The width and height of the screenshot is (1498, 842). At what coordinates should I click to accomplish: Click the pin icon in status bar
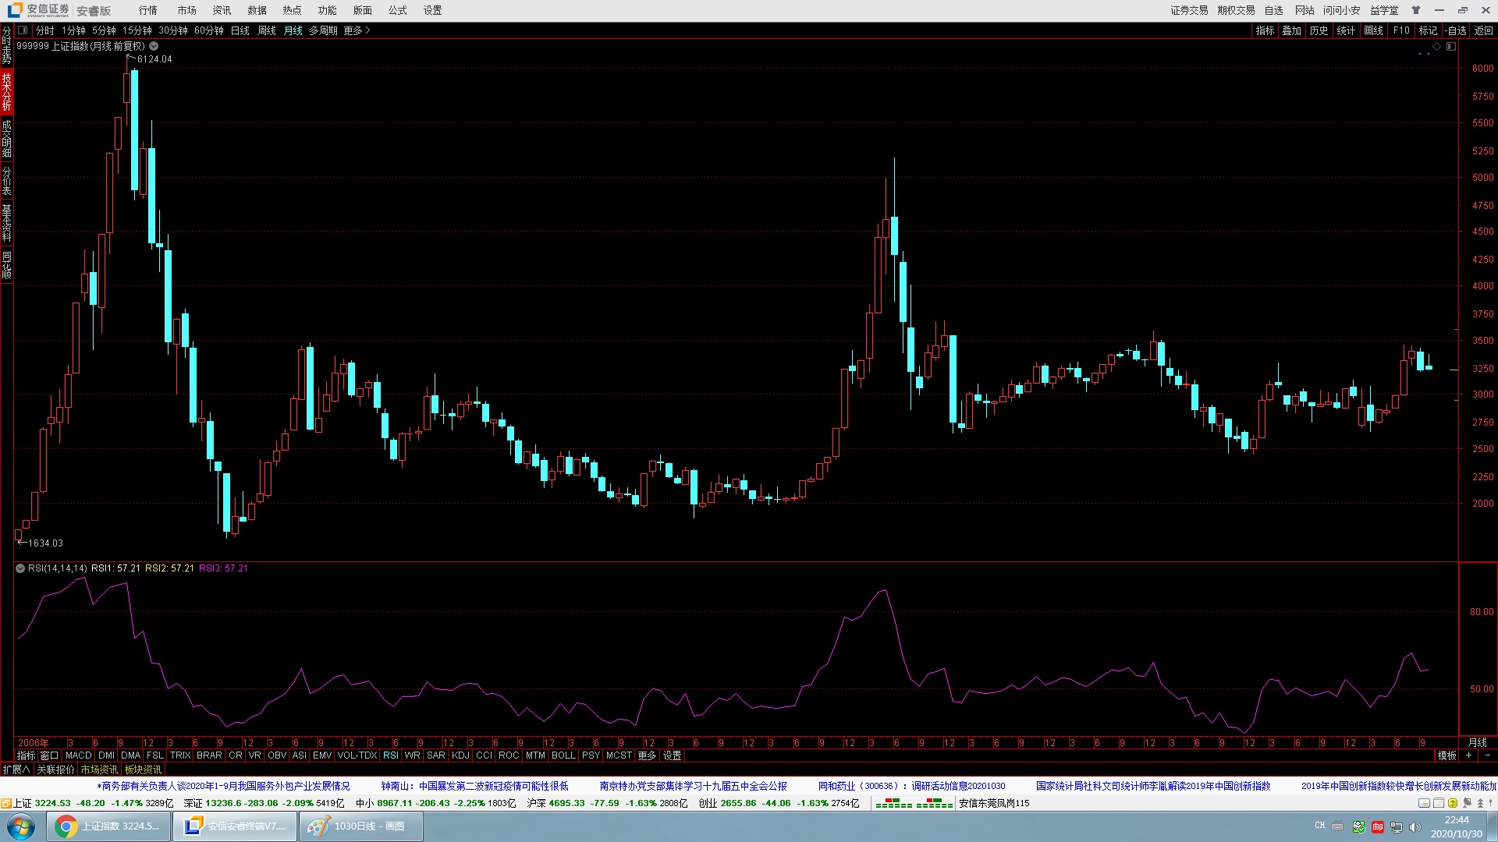1466,803
